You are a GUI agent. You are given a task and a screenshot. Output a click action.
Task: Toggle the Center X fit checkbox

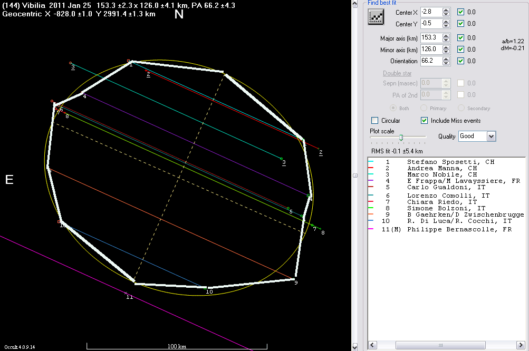coord(461,12)
